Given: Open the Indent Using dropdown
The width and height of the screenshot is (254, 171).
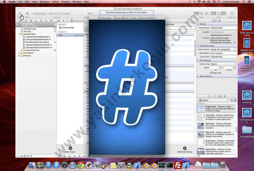Looking at the screenshot, I should [x=223, y=64].
